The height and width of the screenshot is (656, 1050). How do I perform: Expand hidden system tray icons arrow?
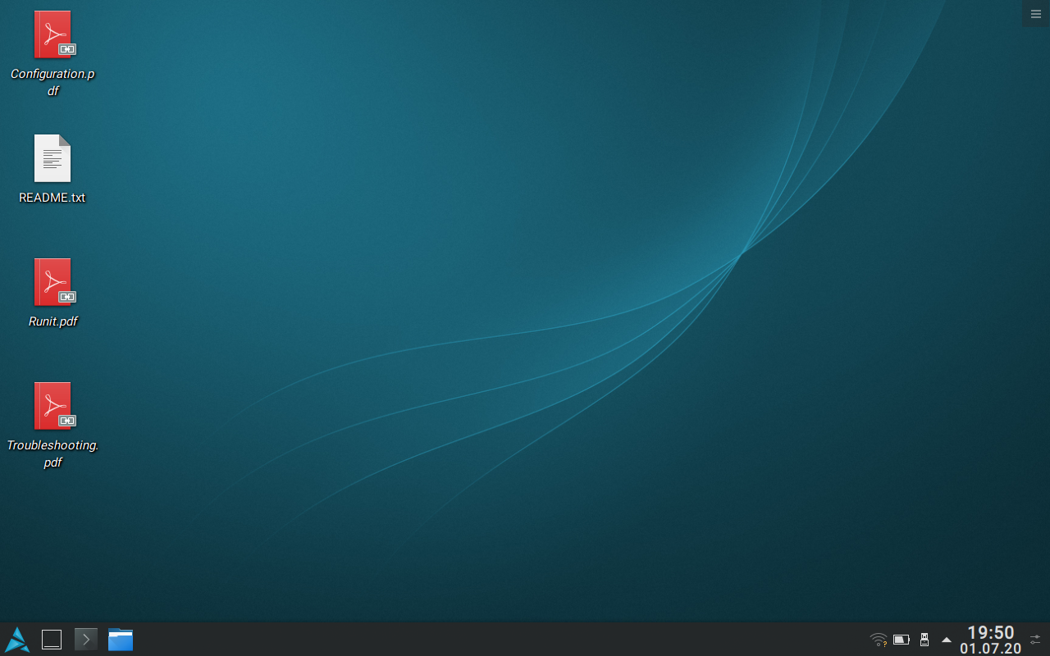pyautogui.click(x=947, y=640)
